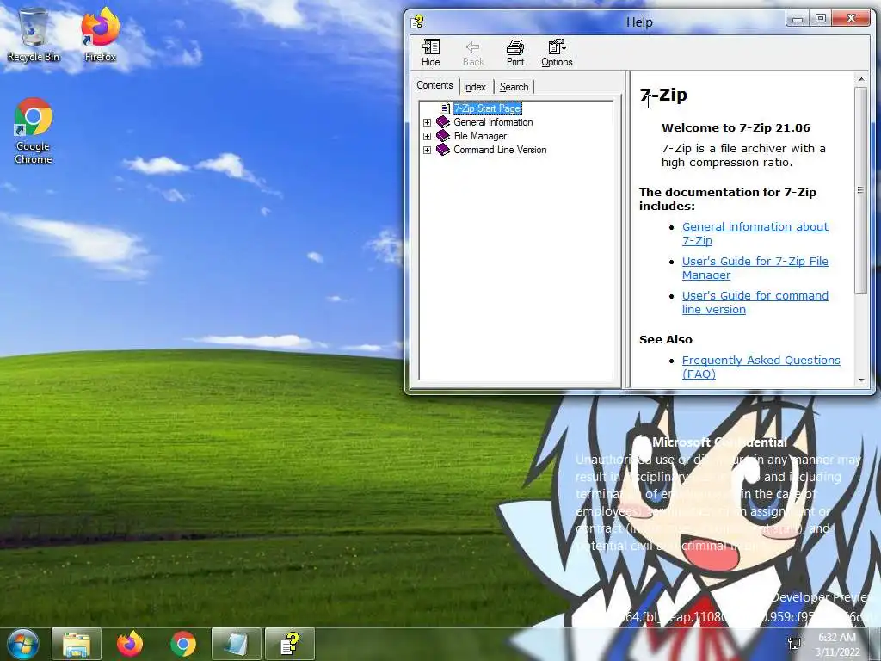Expand the General Information node
The image size is (881, 661).
click(x=427, y=122)
